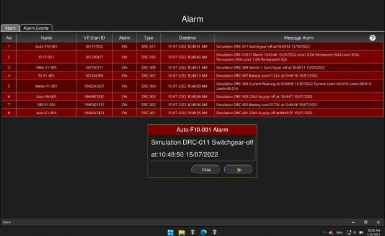Screen dimensions: 385x236
Task: Select the Auto-F1-001 name cell
Action: (46, 113)
